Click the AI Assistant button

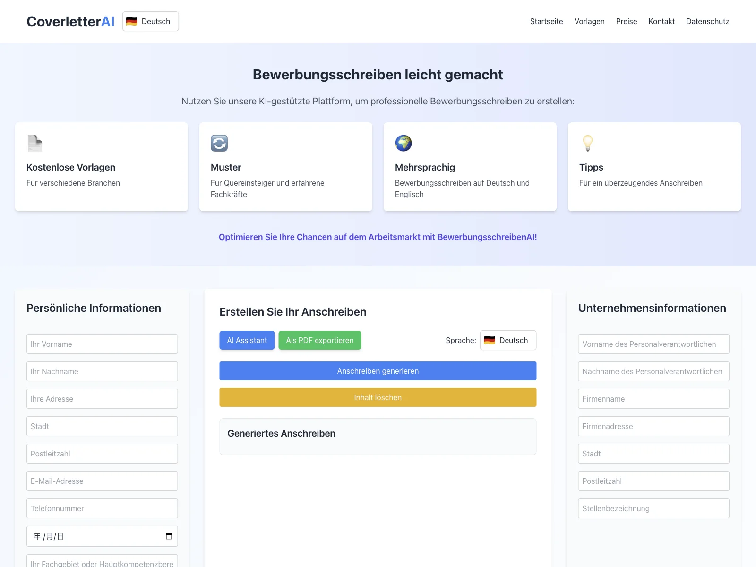tap(247, 340)
